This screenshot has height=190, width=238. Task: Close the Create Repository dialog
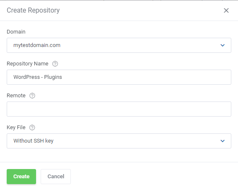click(x=226, y=10)
